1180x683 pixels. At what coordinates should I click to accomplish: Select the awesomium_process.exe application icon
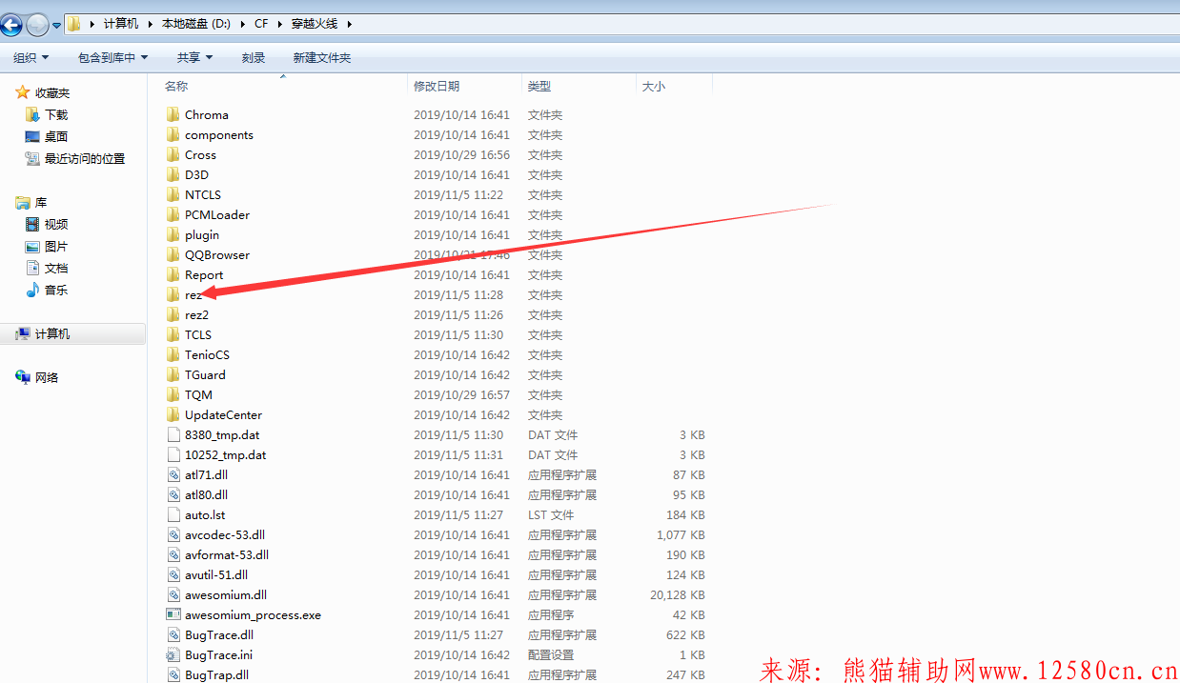173,614
